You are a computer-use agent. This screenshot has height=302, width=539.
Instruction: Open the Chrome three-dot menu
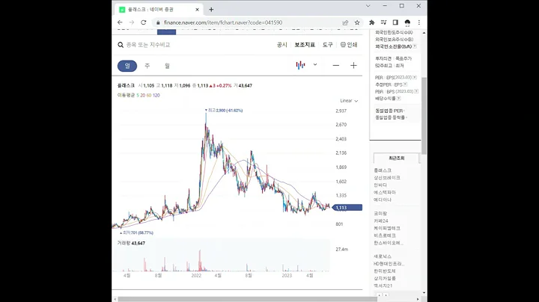click(418, 22)
